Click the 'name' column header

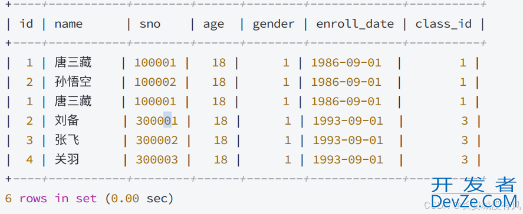pyautogui.click(x=68, y=24)
